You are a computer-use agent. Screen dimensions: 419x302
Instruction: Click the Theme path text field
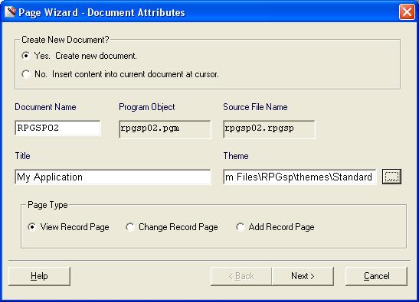[x=300, y=177]
